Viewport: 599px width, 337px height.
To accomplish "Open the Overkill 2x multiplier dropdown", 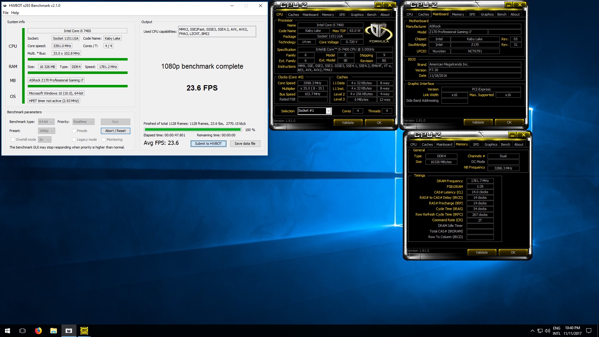I will click(45, 139).
